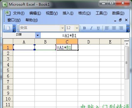Expand the Name Box dropdown arrow
This screenshot has height=108, width=132.
pyautogui.click(x=38, y=35)
